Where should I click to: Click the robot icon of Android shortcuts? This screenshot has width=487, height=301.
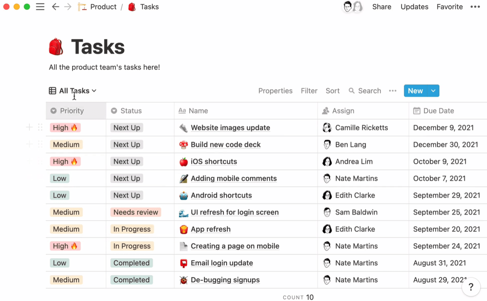[x=183, y=195]
